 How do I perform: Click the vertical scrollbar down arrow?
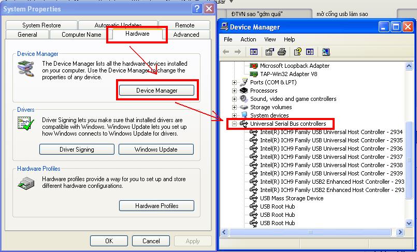coord(409,223)
